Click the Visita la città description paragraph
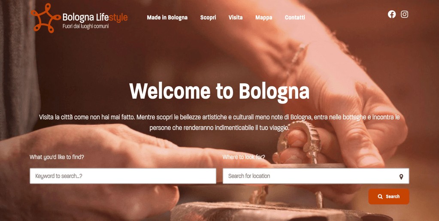The width and height of the screenshot is (439, 221). 219,122
